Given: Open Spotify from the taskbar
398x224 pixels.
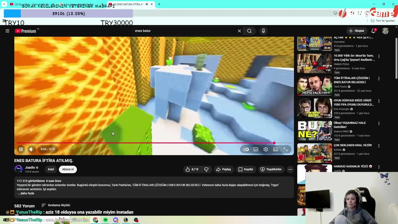Looking at the screenshot, I should 105,220.
